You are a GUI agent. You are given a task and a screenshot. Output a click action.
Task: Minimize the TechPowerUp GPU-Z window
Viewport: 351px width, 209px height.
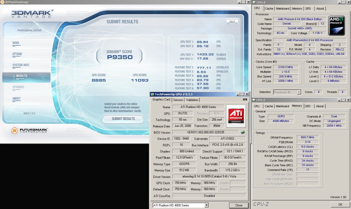pyautogui.click(x=238, y=94)
